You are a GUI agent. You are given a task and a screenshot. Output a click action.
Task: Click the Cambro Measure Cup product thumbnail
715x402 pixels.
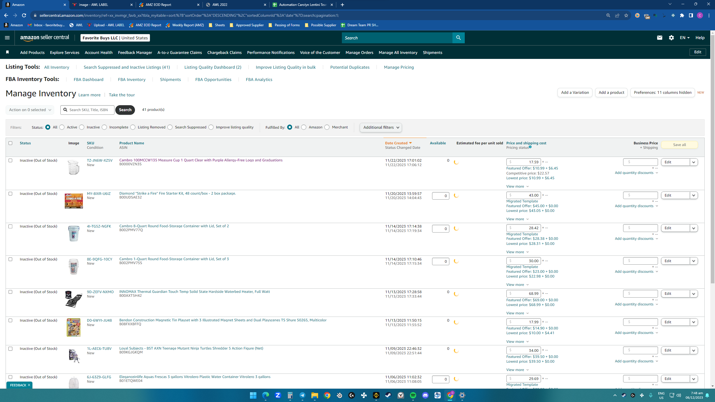(74, 167)
